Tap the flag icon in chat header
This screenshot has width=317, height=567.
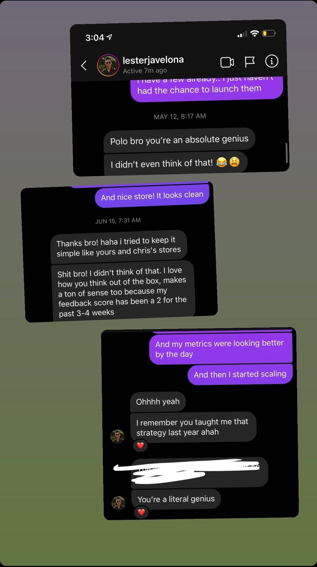click(x=250, y=62)
